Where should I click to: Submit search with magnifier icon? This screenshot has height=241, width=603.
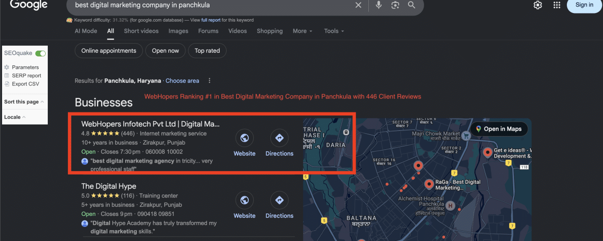412,5
